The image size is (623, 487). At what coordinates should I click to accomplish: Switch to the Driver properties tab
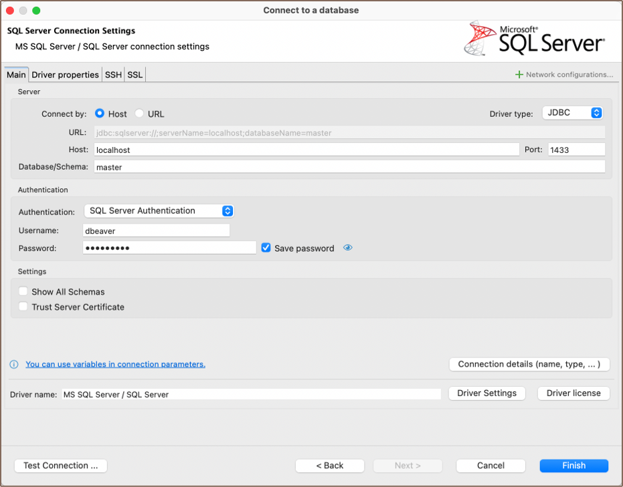point(65,75)
